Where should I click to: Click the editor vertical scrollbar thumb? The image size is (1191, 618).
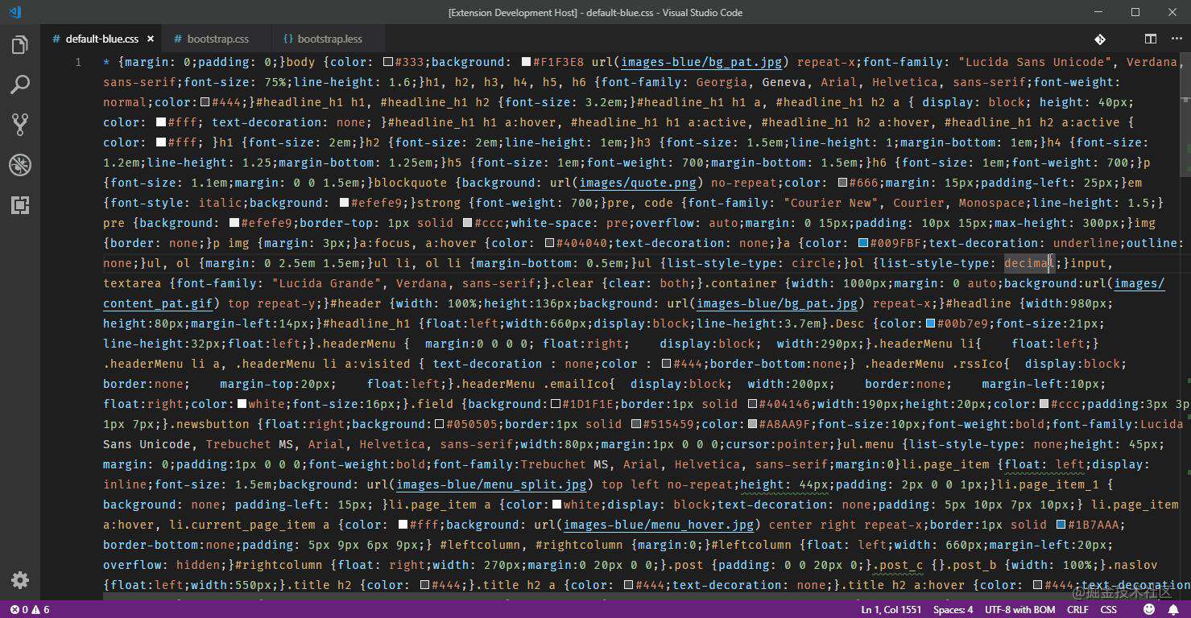[x=1185, y=115]
